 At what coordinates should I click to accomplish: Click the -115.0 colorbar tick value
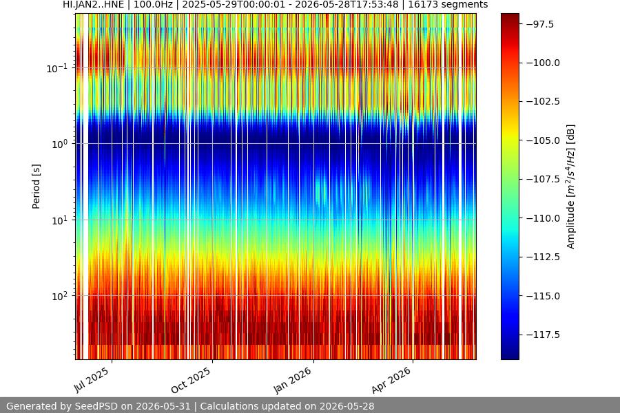click(x=543, y=296)
